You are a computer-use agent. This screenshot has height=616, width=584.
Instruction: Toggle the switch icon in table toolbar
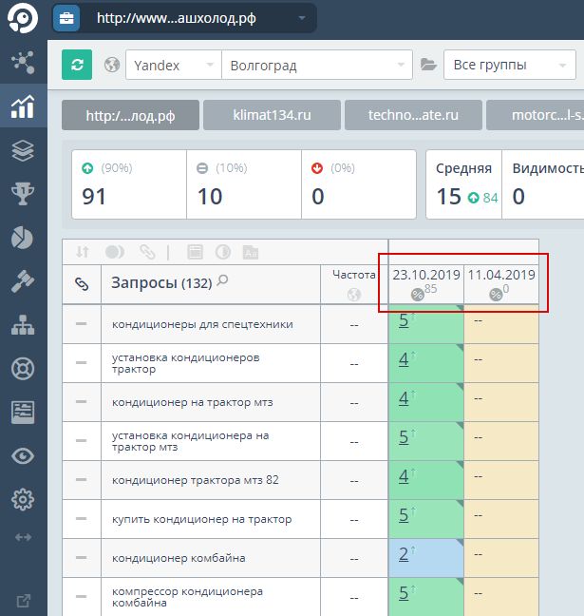115,252
